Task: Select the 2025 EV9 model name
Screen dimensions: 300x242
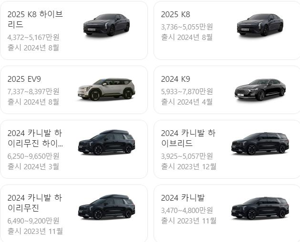Action: tap(24, 79)
